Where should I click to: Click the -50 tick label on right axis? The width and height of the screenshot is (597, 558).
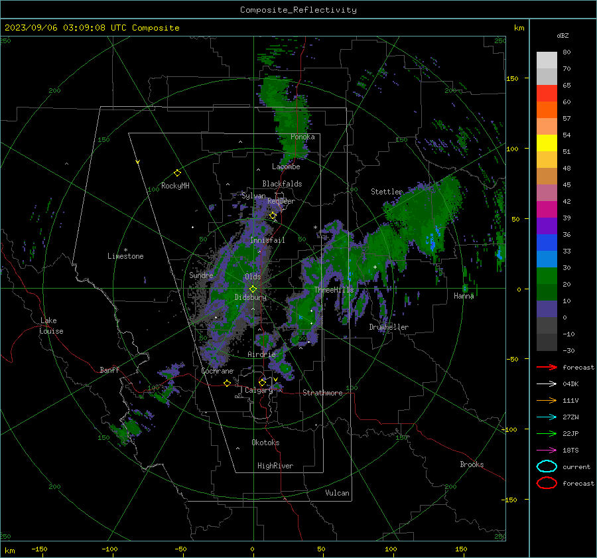(x=512, y=359)
